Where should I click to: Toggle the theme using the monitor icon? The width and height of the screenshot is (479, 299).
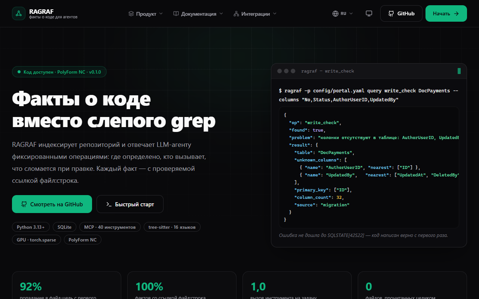click(x=369, y=13)
